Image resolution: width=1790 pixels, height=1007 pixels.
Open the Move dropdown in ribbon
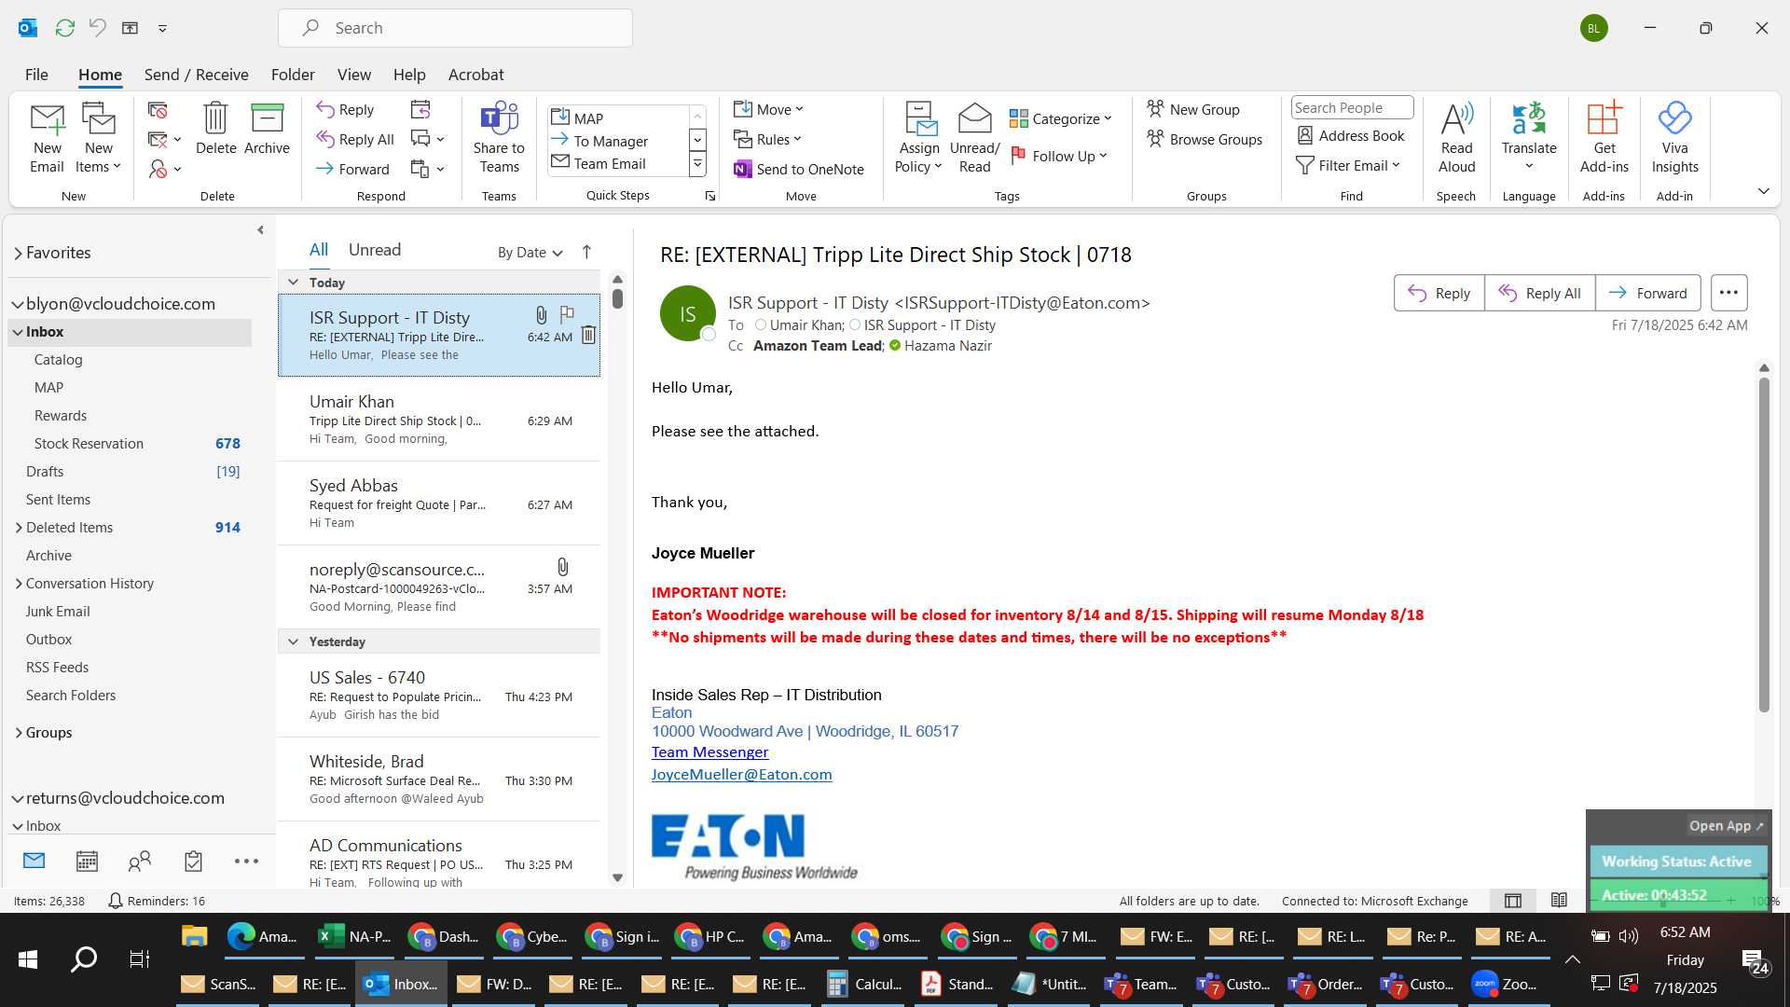pyautogui.click(x=768, y=109)
